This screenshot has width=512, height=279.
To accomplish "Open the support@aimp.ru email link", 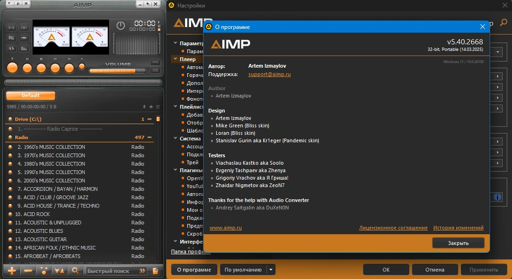I will [x=269, y=74].
